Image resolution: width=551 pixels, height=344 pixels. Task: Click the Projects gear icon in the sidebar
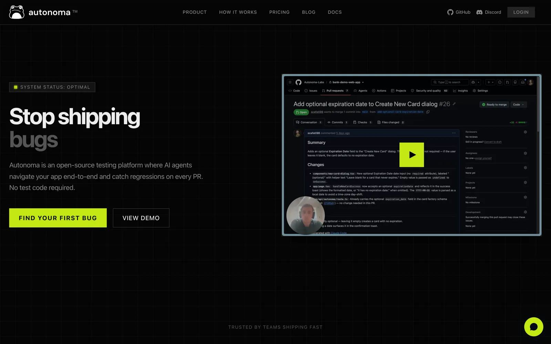525,183
